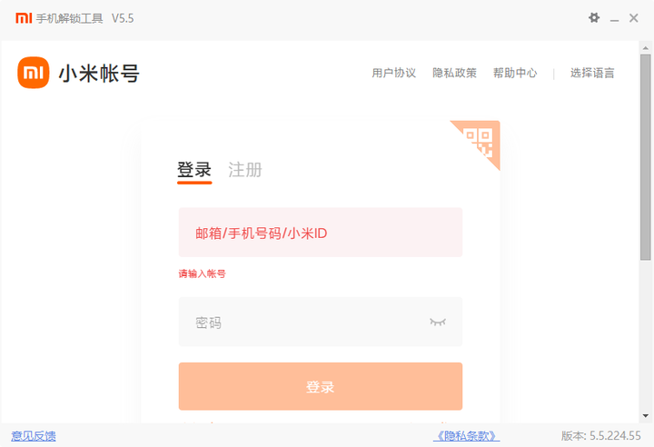Click the MI logo in title bar

tap(24, 18)
